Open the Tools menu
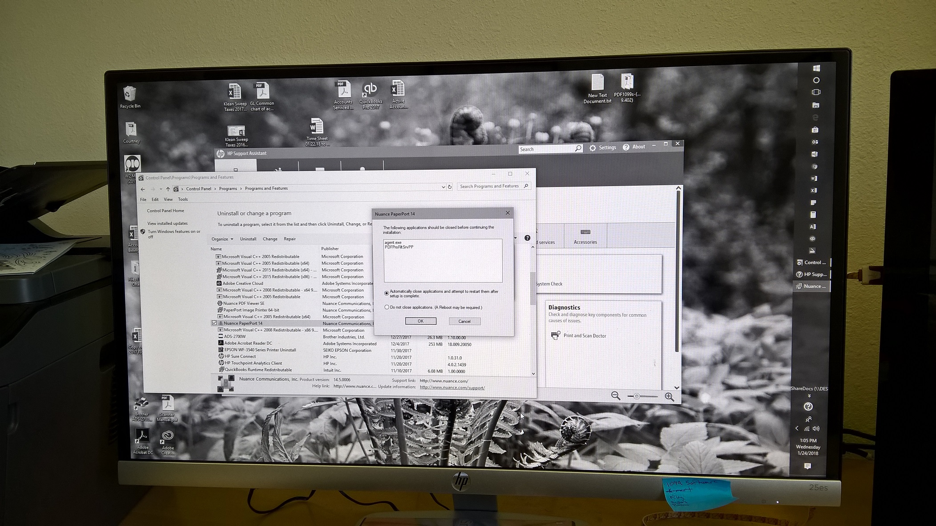 pyautogui.click(x=182, y=199)
